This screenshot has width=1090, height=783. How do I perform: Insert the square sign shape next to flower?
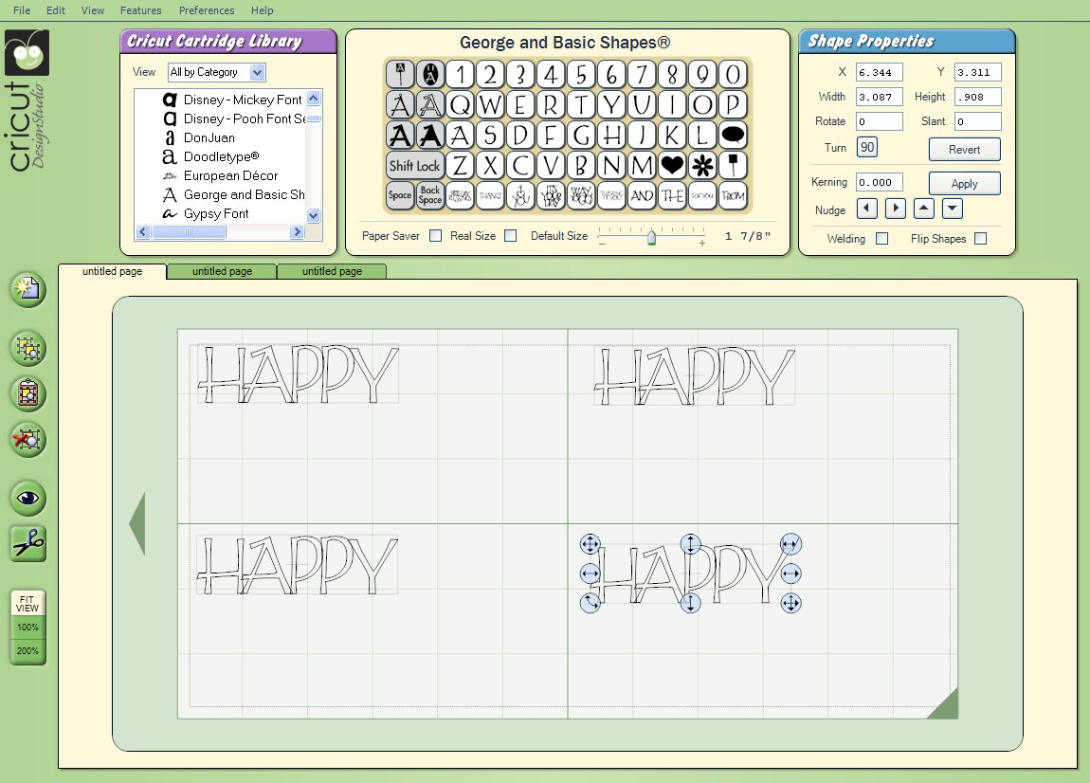point(733,166)
